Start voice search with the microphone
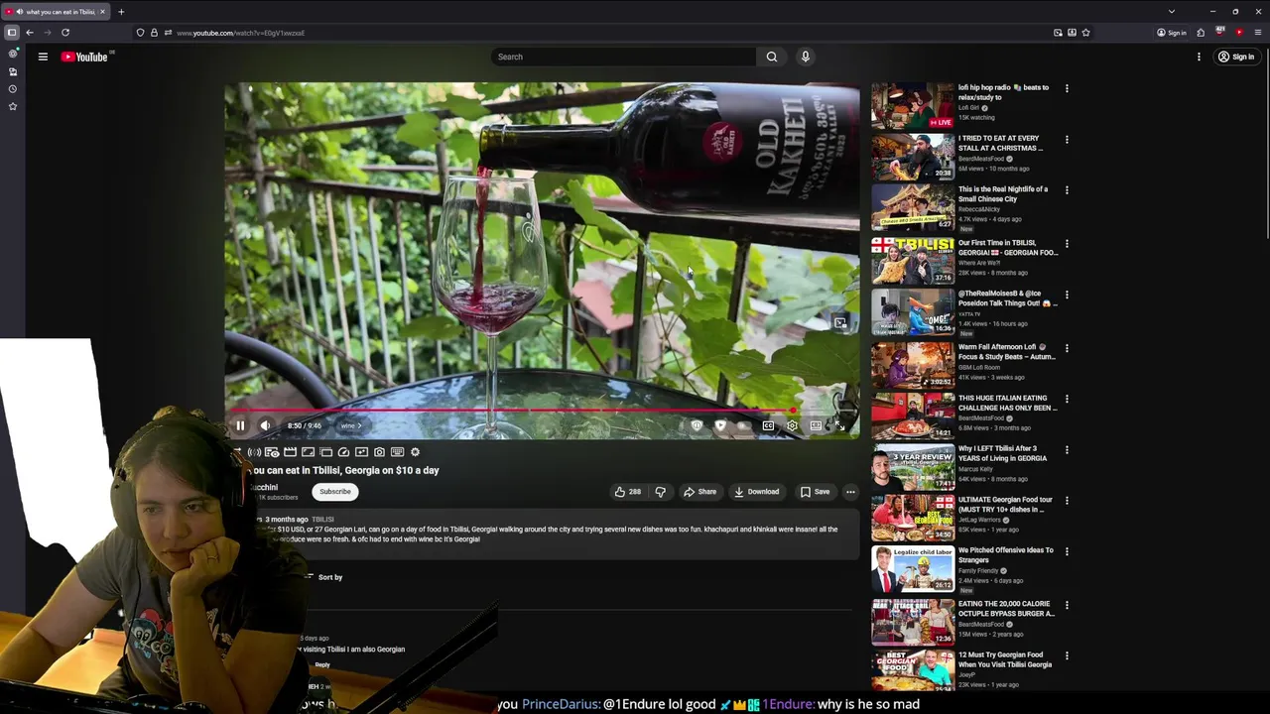The image size is (1270, 714). pyautogui.click(x=806, y=57)
